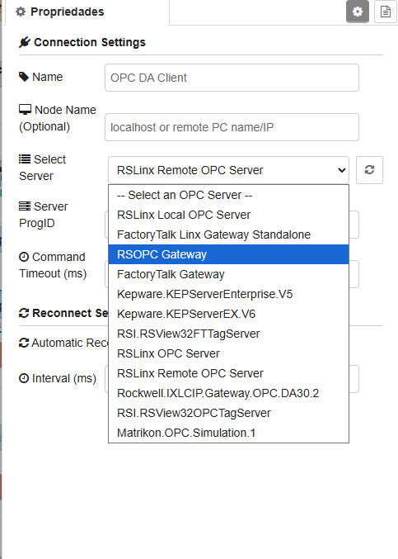Select Kepware.KEPServerEX.V6 option

229,314
